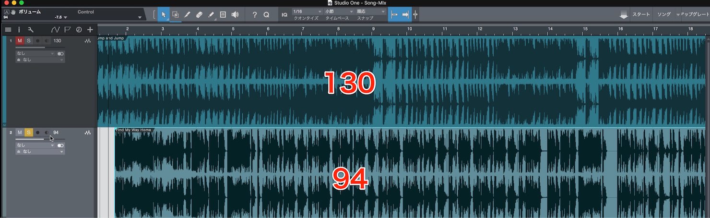Expand the arrow beside ソング
The image size is (710, 218).
[x=678, y=15]
